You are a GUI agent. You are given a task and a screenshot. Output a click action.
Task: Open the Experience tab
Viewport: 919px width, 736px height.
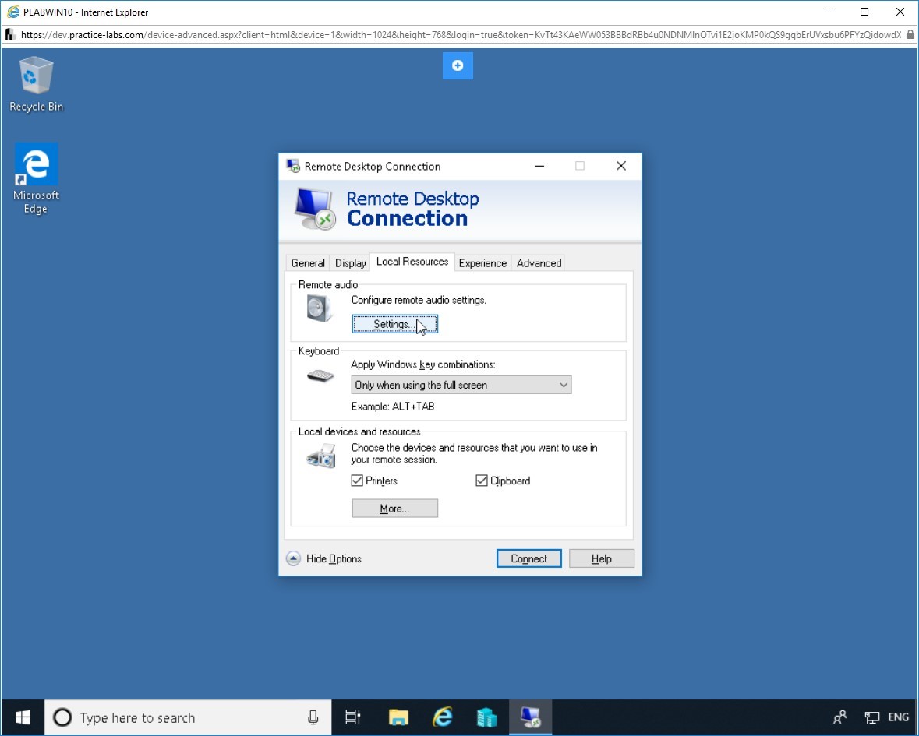482,263
